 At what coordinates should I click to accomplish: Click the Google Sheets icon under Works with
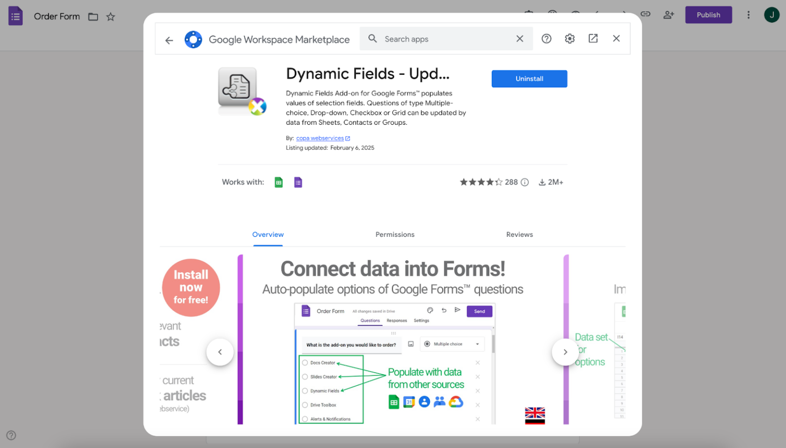pos(278,182)
